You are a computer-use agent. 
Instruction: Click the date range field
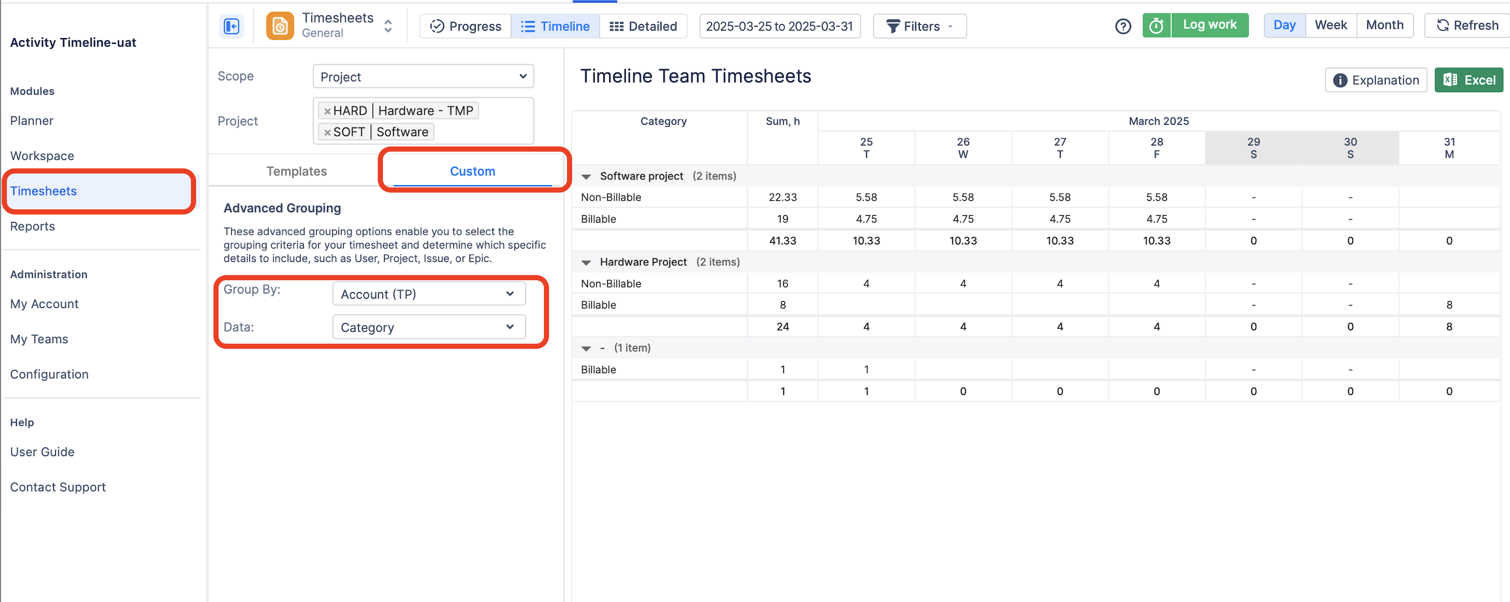click(779, 27)
